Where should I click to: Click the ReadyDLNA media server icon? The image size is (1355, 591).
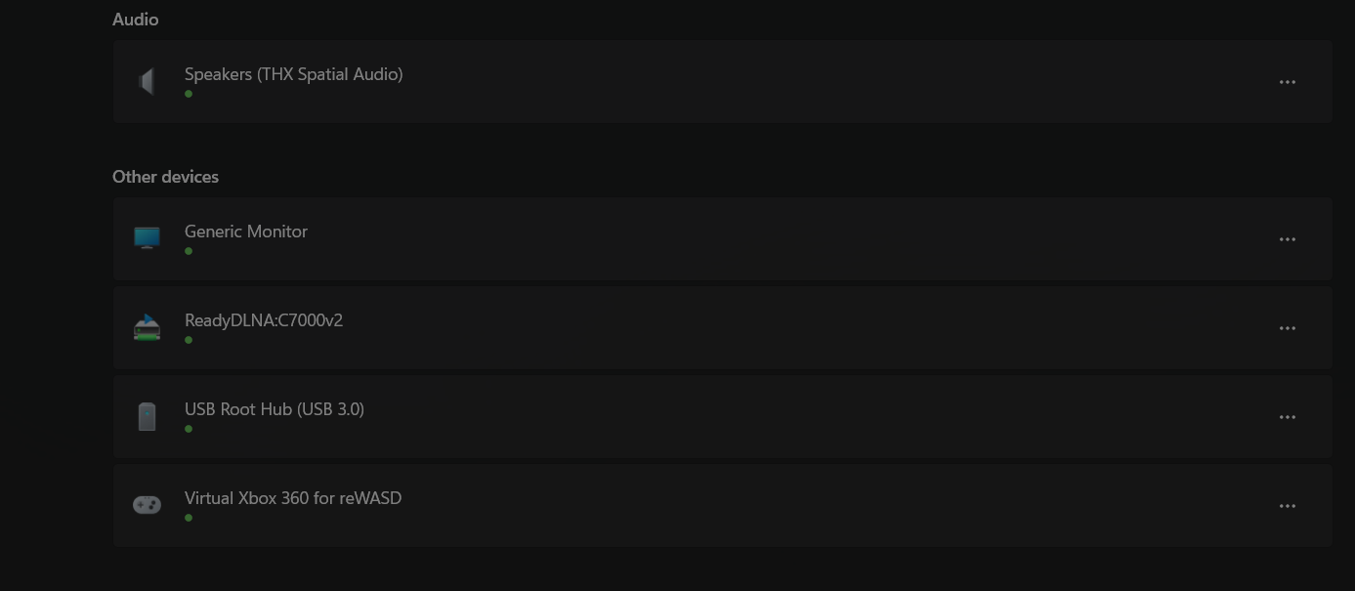coord(147,327)
